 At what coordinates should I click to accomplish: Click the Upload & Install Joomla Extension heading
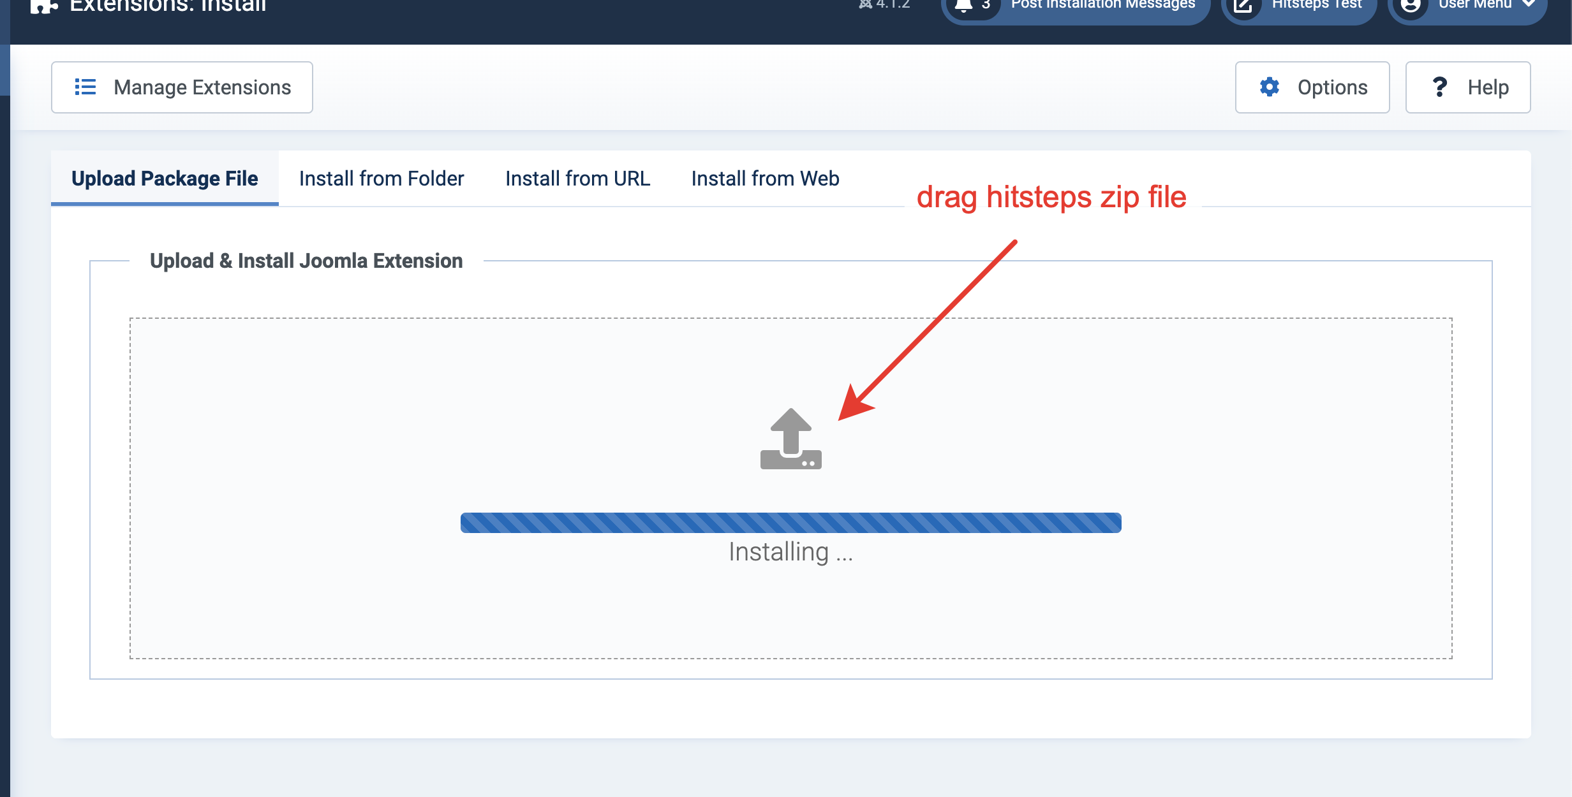tap(306, 261)
